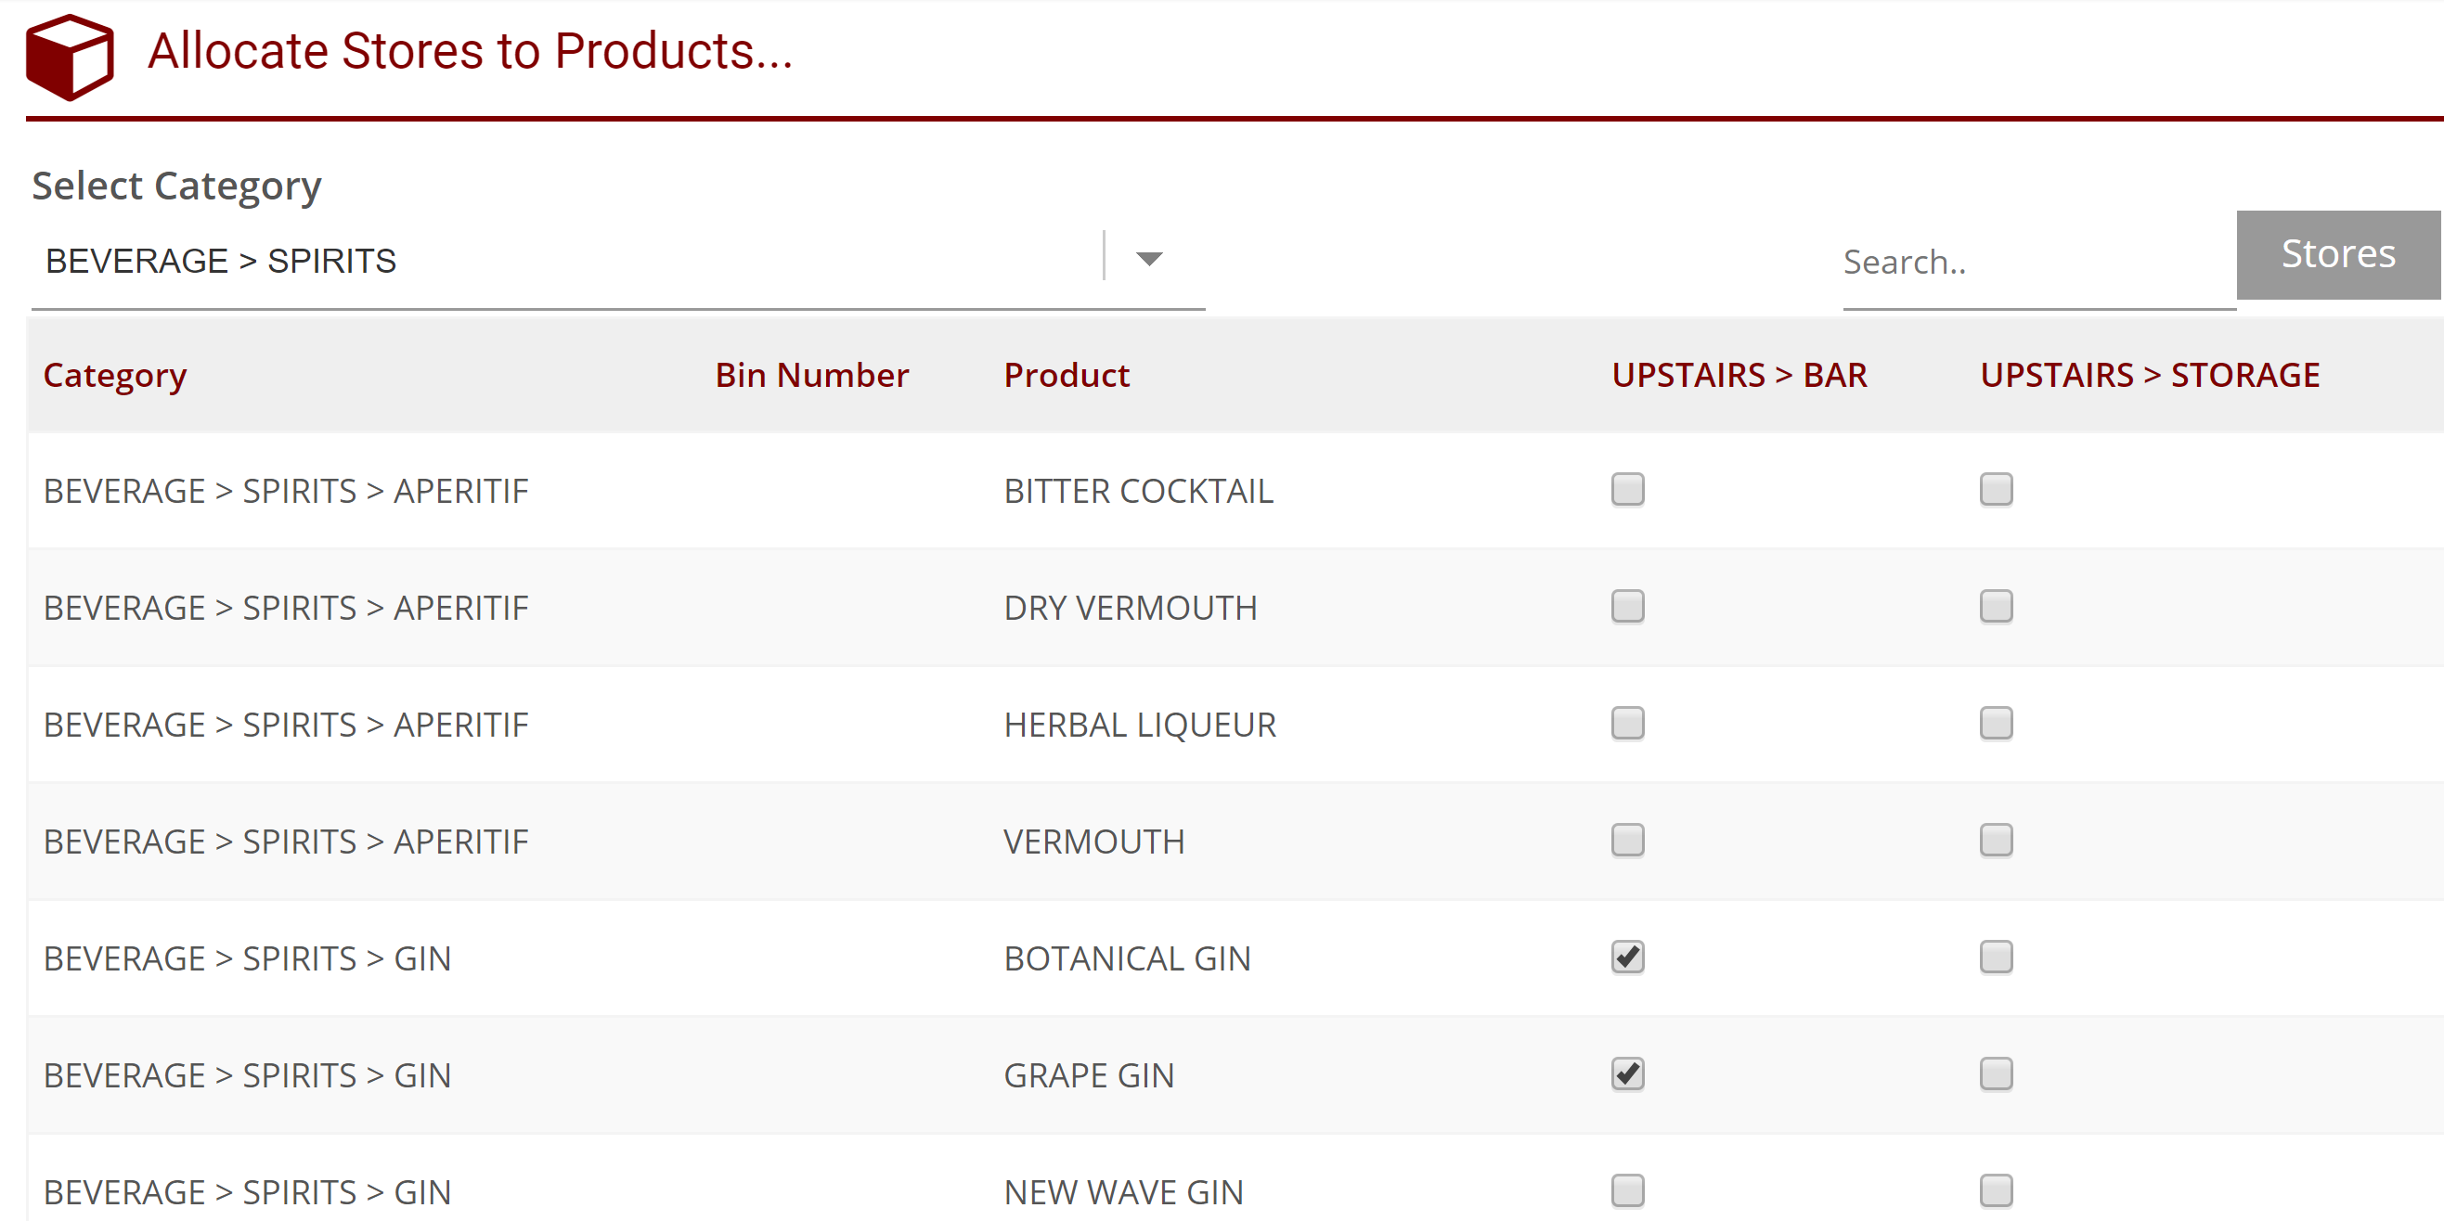Click the Category column header
Viewport: 2444px width, 1221px height.
click(x=114, y=375)
